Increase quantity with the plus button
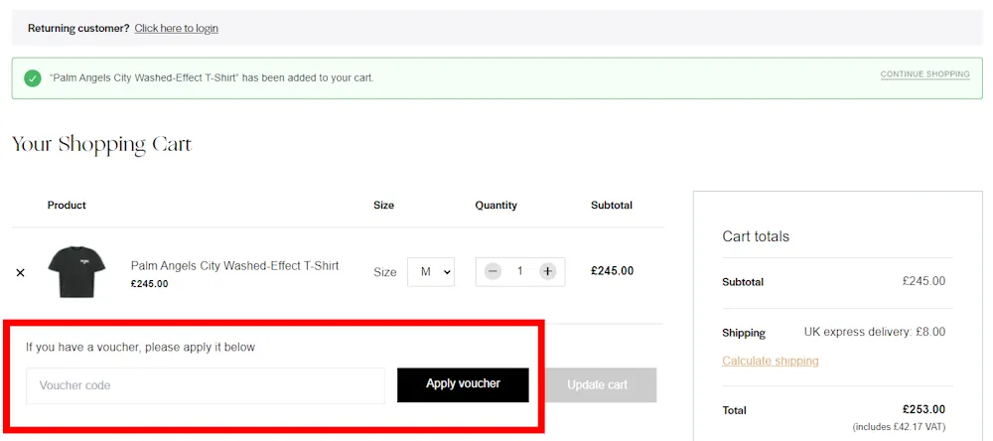The height and width of the screenshot is (441, 993). coord(547,271)
